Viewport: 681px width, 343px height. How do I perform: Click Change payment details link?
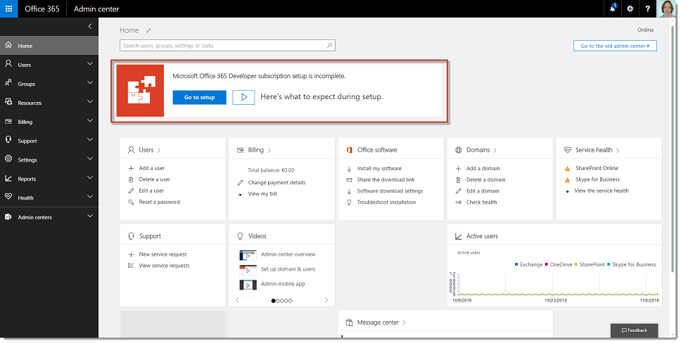click(x=276, y=182)
